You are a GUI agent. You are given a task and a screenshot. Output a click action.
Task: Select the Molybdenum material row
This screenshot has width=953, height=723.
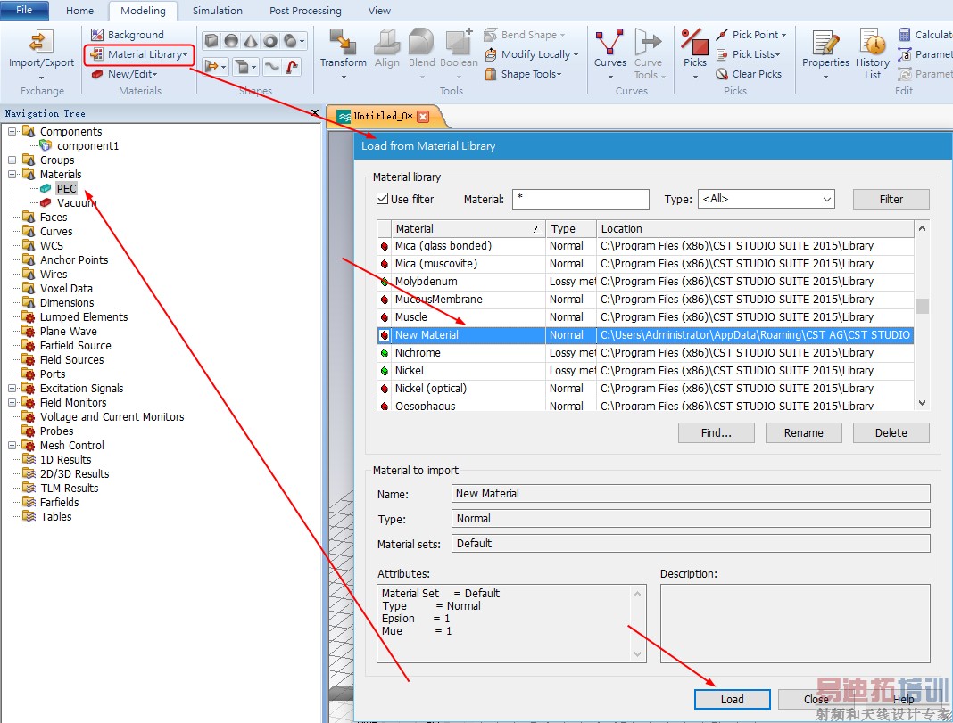coord(645,281)
